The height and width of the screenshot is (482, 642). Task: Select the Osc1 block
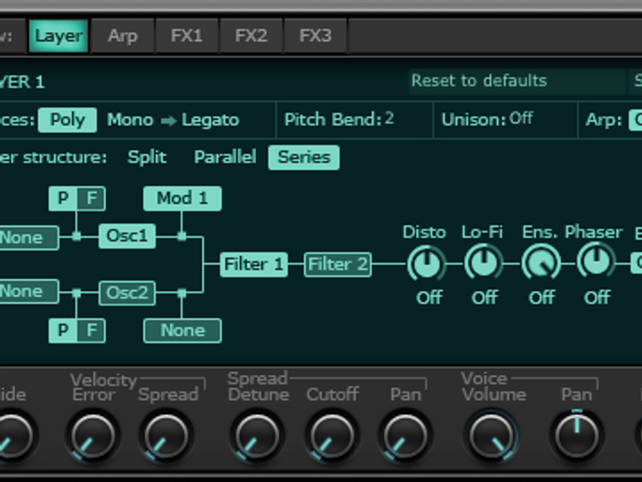[127, 235]
